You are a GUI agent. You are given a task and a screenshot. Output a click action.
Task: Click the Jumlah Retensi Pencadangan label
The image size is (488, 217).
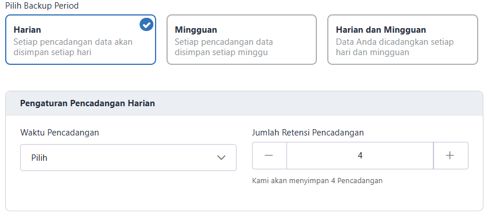click(x=308, y=133)
